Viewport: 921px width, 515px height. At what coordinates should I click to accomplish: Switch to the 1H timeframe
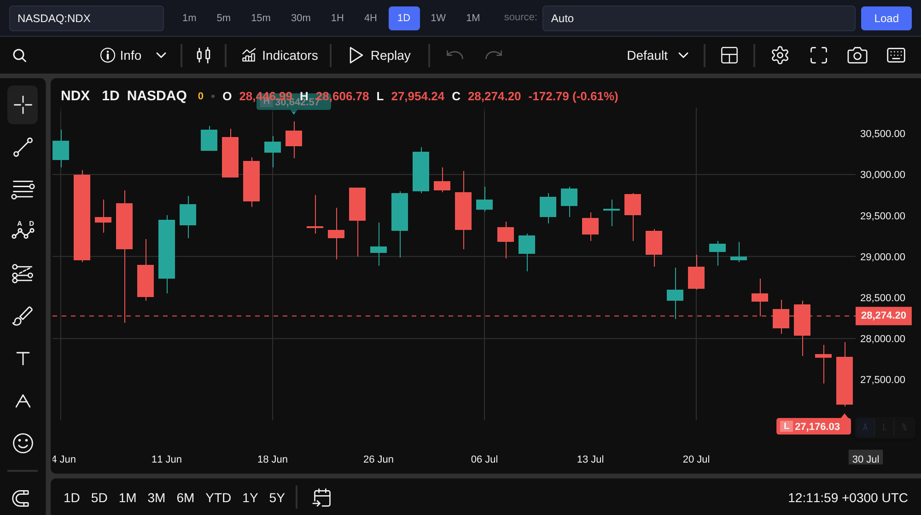pos(337,18)
